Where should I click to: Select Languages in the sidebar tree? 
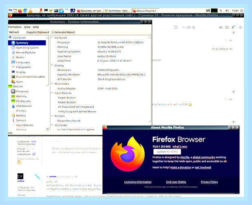(x=23, y=62)
